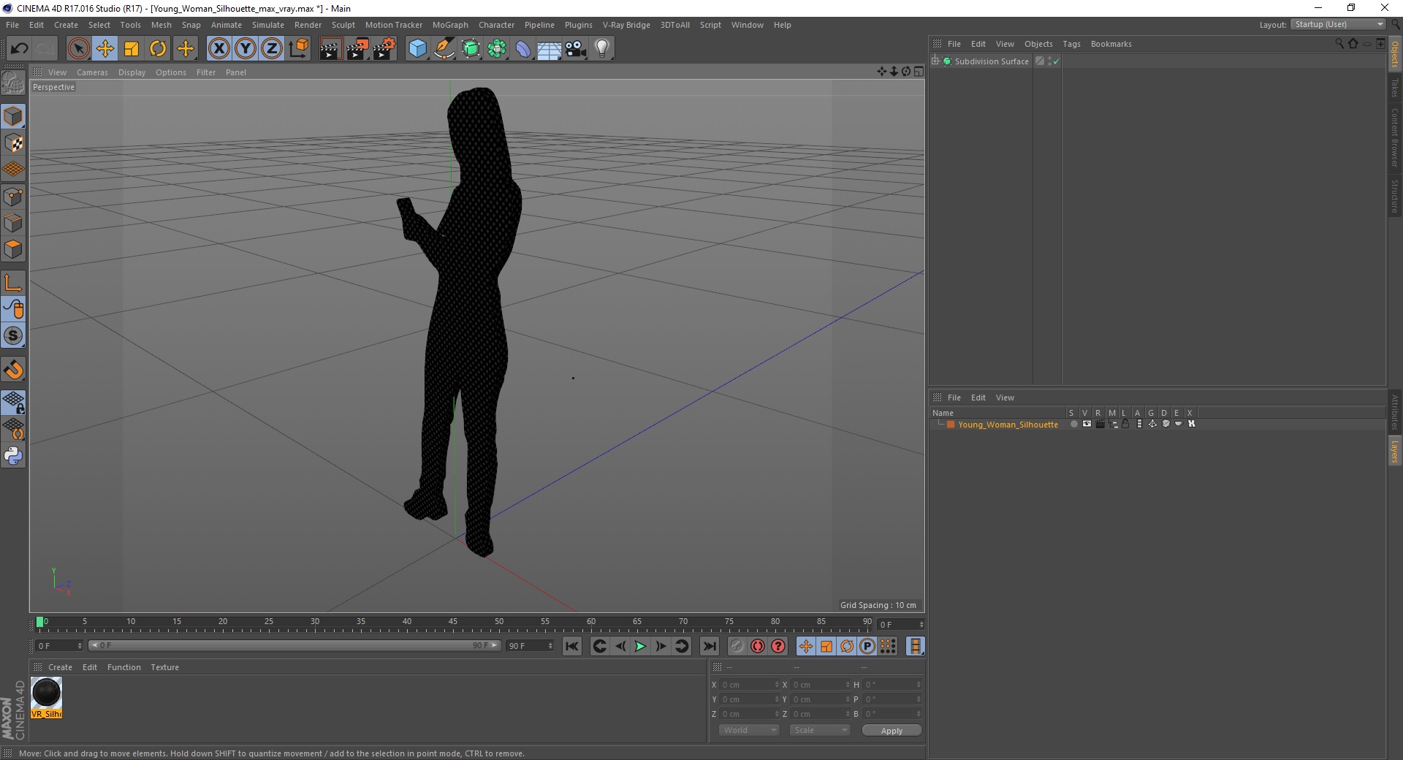Open the Object Manager Tags menu

click(1071, 44)
